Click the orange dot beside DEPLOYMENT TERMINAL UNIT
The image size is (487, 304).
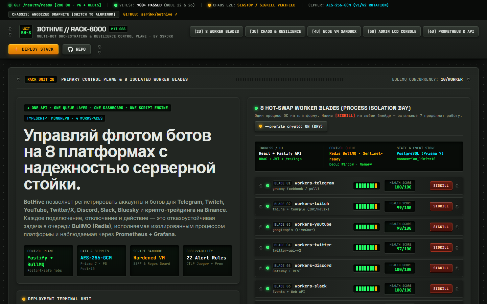pos(24,299)
